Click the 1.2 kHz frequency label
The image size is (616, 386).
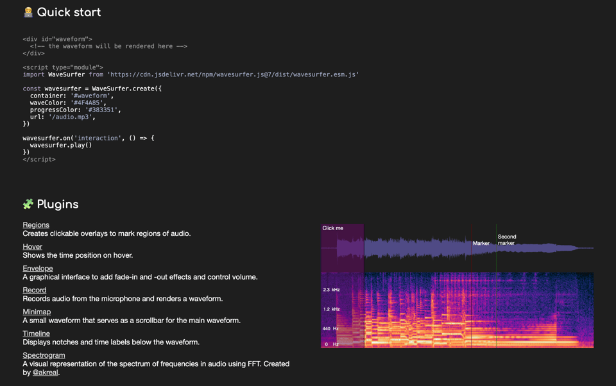(x=332, y=309)
